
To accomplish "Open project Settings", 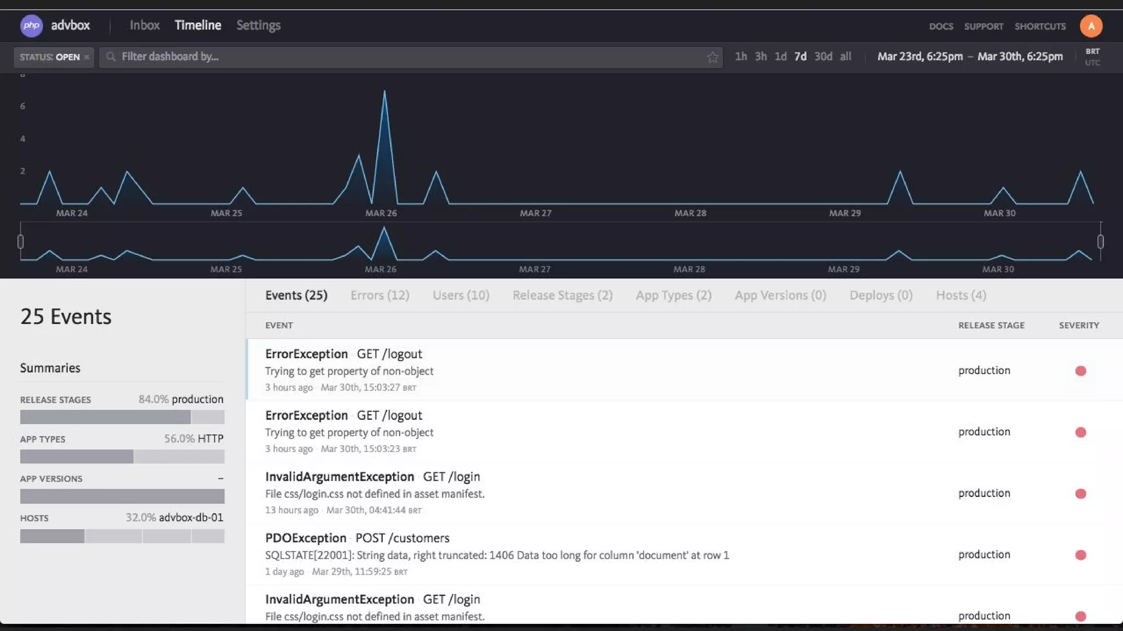I will 258,25.
